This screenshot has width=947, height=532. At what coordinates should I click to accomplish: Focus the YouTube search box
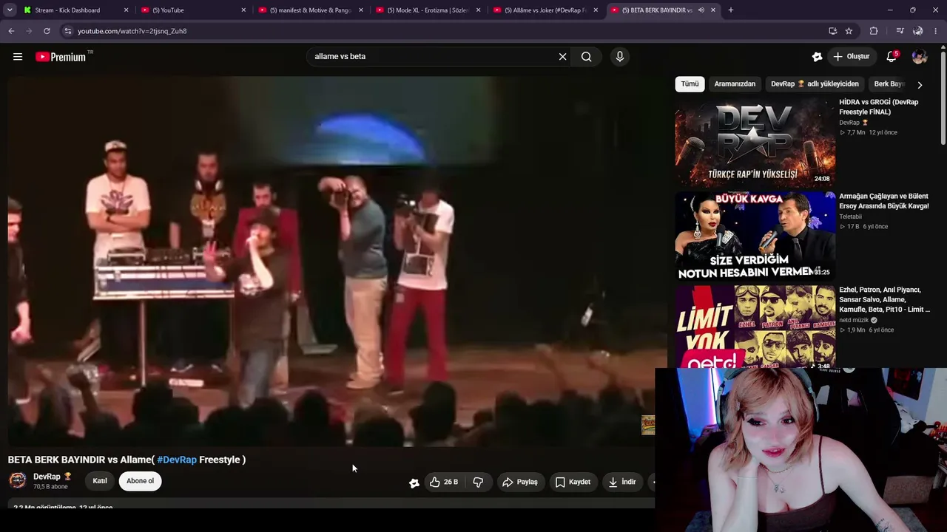433,57
